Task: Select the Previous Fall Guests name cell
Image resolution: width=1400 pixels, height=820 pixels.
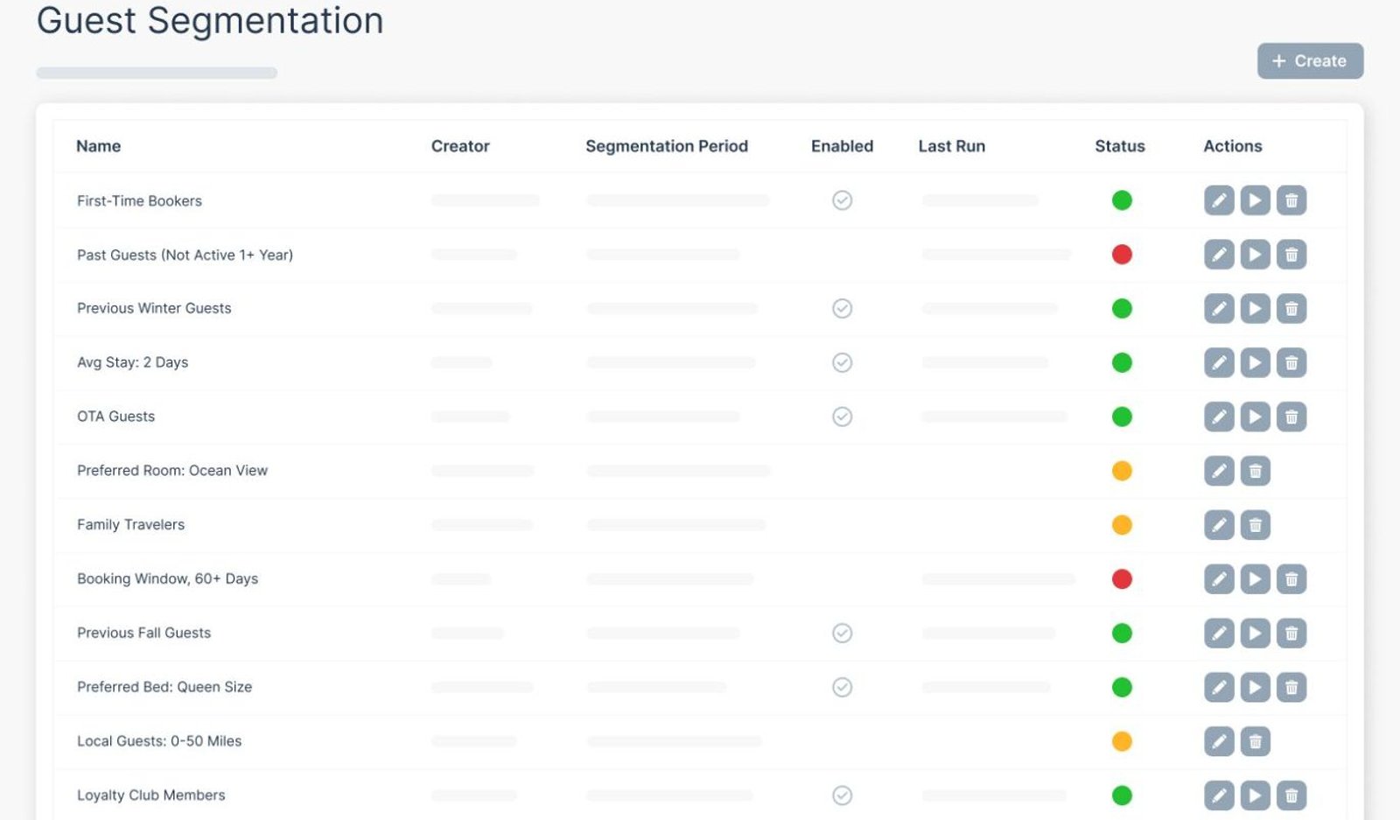Action: (x=143, y=633)
